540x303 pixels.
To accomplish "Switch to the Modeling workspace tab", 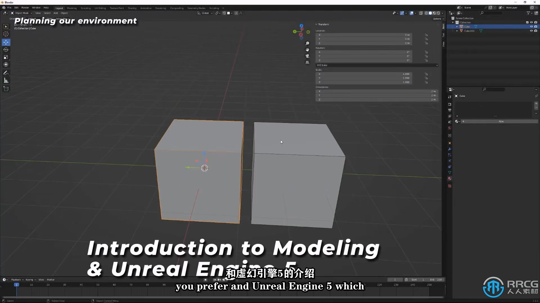I will point(72,8).
